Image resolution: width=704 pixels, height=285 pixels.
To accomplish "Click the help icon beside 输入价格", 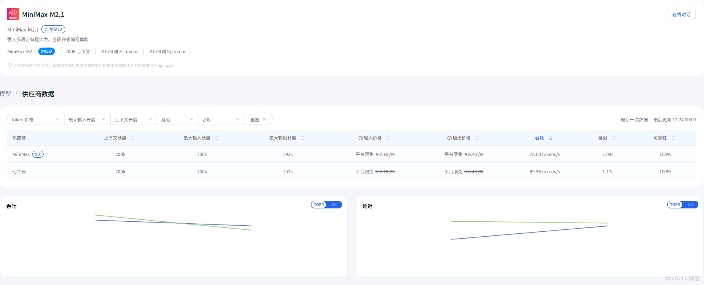I will pos(361,138).
